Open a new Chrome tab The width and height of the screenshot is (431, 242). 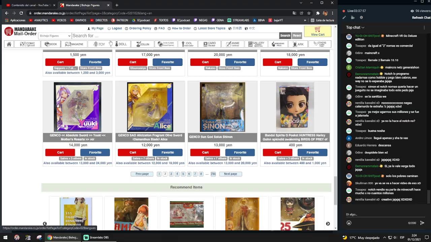(117, 5)
